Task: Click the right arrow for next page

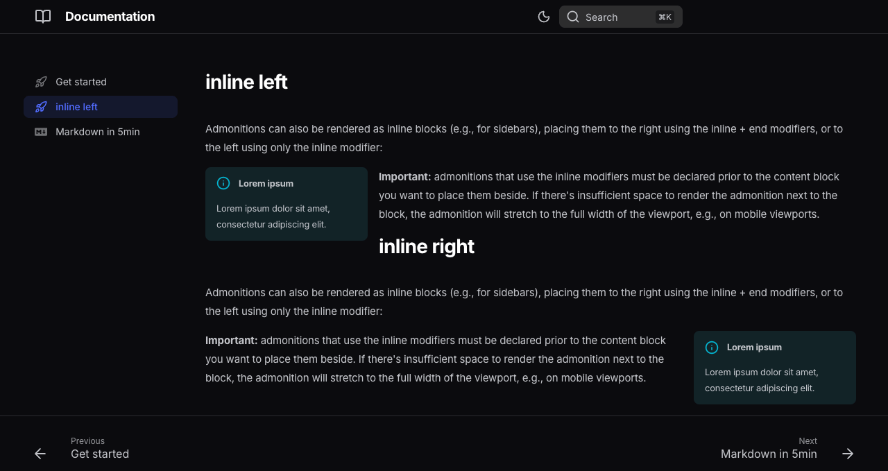Action: click(x=848, y=454)
